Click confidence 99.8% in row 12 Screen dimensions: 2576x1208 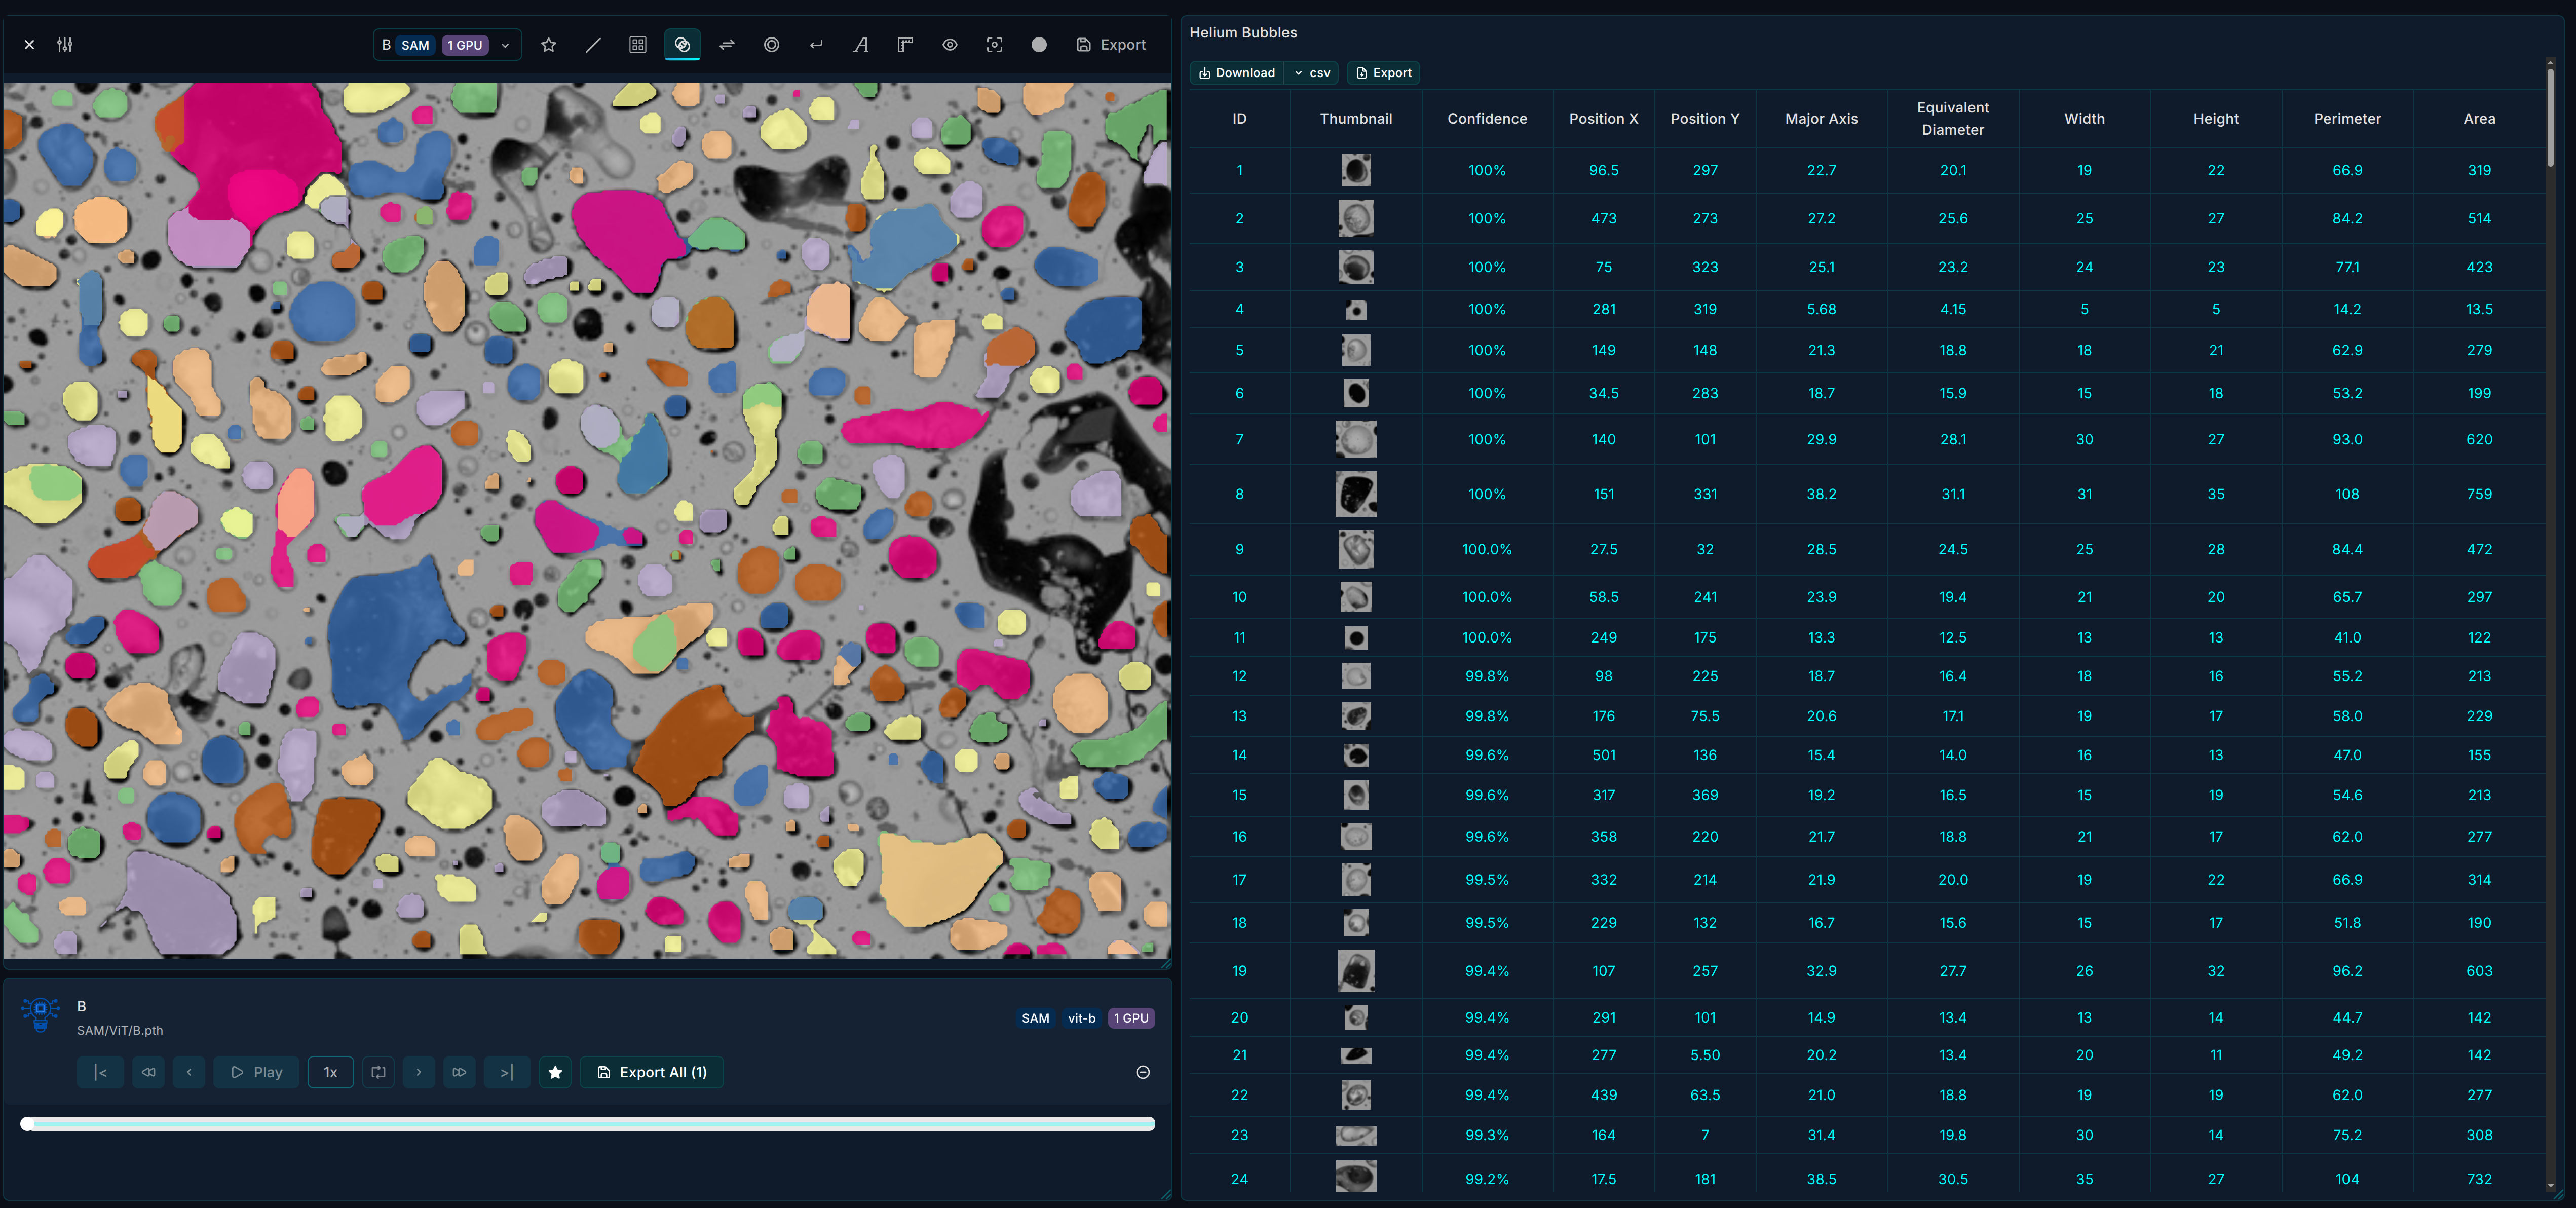(1487, 676)
